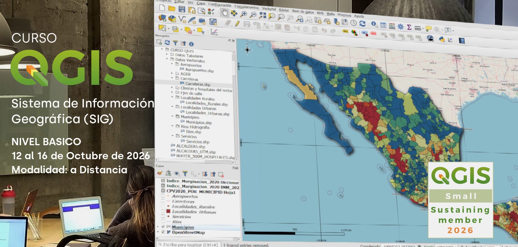Open the Complementos menu
Screen dimensions: 518x247
coord(247,7)
